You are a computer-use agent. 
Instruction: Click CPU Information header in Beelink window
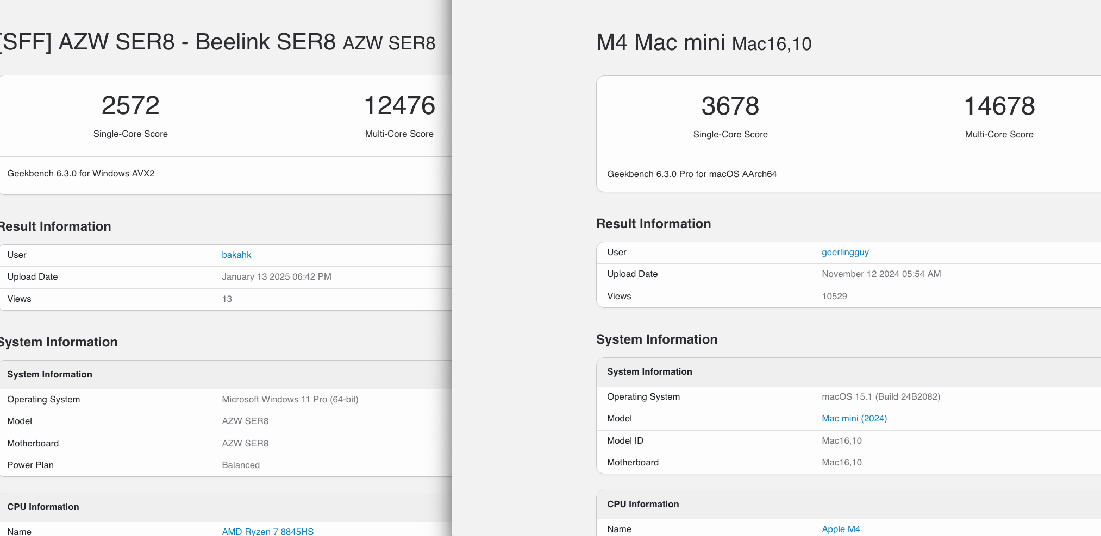tap(43, 507)
